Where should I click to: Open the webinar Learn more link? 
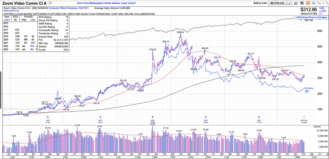click(x=129, y=3)
